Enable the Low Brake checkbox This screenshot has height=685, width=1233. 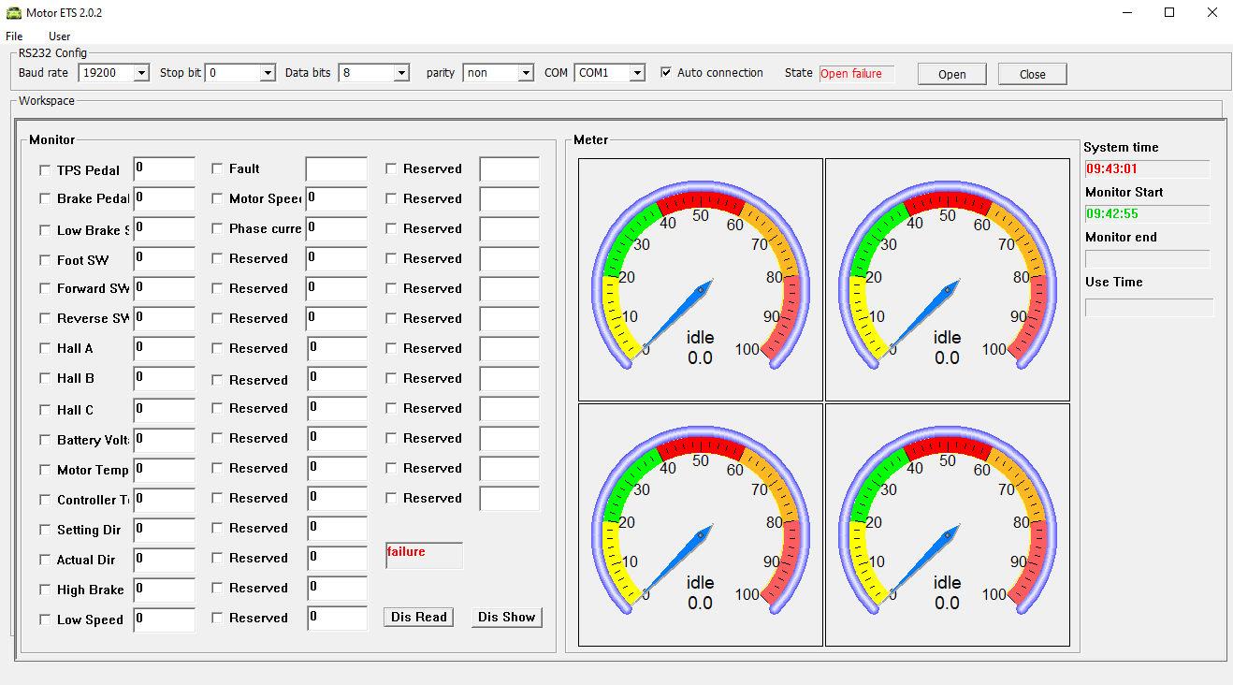[x=45, y=230]
